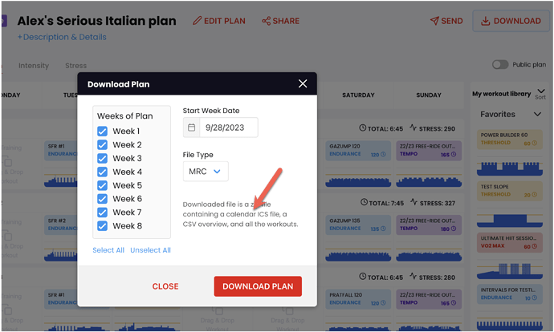Viewport: 554px width, 332px height.
Task: Switch to the Stress tab
Action: [76, 66]
